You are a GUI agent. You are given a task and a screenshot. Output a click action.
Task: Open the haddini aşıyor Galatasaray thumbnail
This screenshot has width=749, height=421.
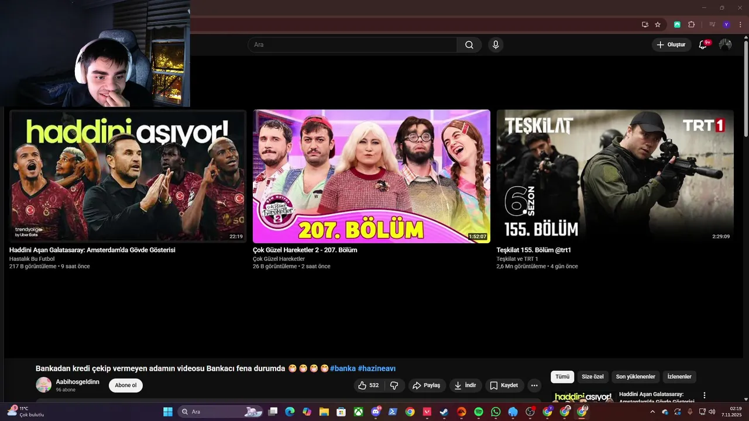(x=128, y=176)
